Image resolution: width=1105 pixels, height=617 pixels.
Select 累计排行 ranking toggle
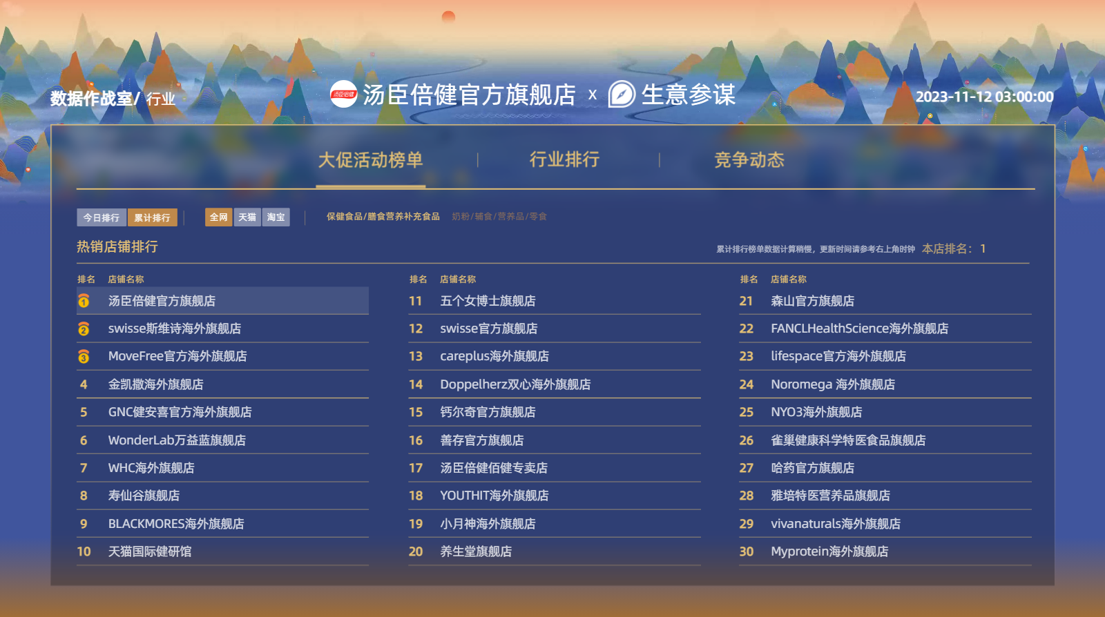coord(152,217)
